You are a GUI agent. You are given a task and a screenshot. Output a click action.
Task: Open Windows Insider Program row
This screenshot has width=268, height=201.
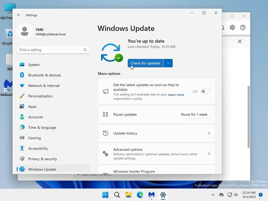click(157, 170)
